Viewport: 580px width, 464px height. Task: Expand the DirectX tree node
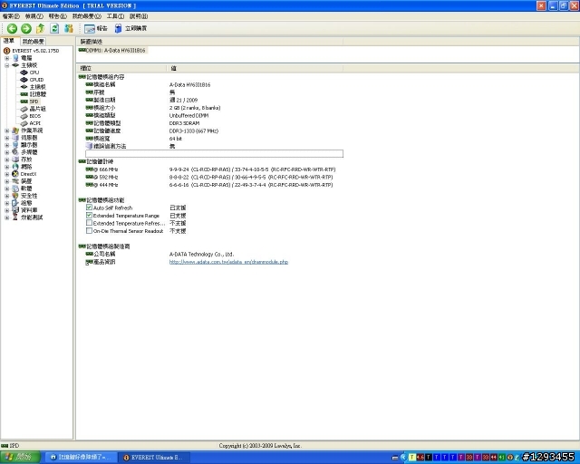tap(6, 174)
